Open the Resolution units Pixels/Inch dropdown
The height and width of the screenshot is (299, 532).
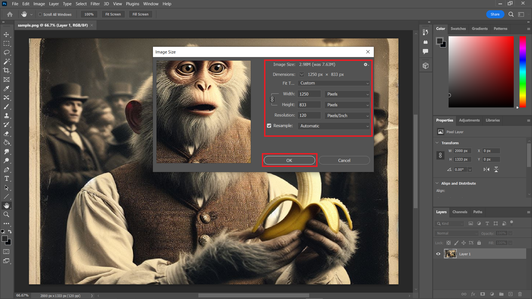347,115
